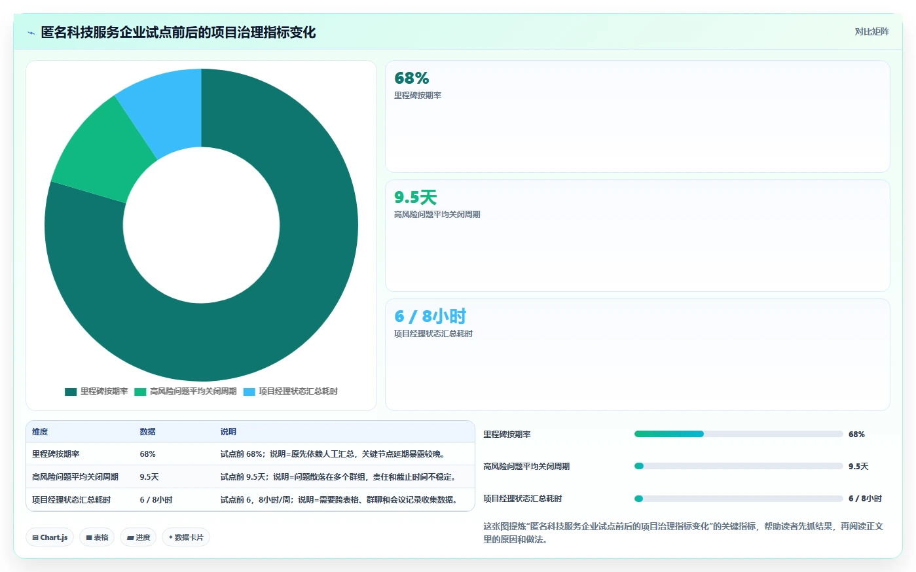
Task: Click the 6 / 8小时 label after progress bar
Action: 865,499
